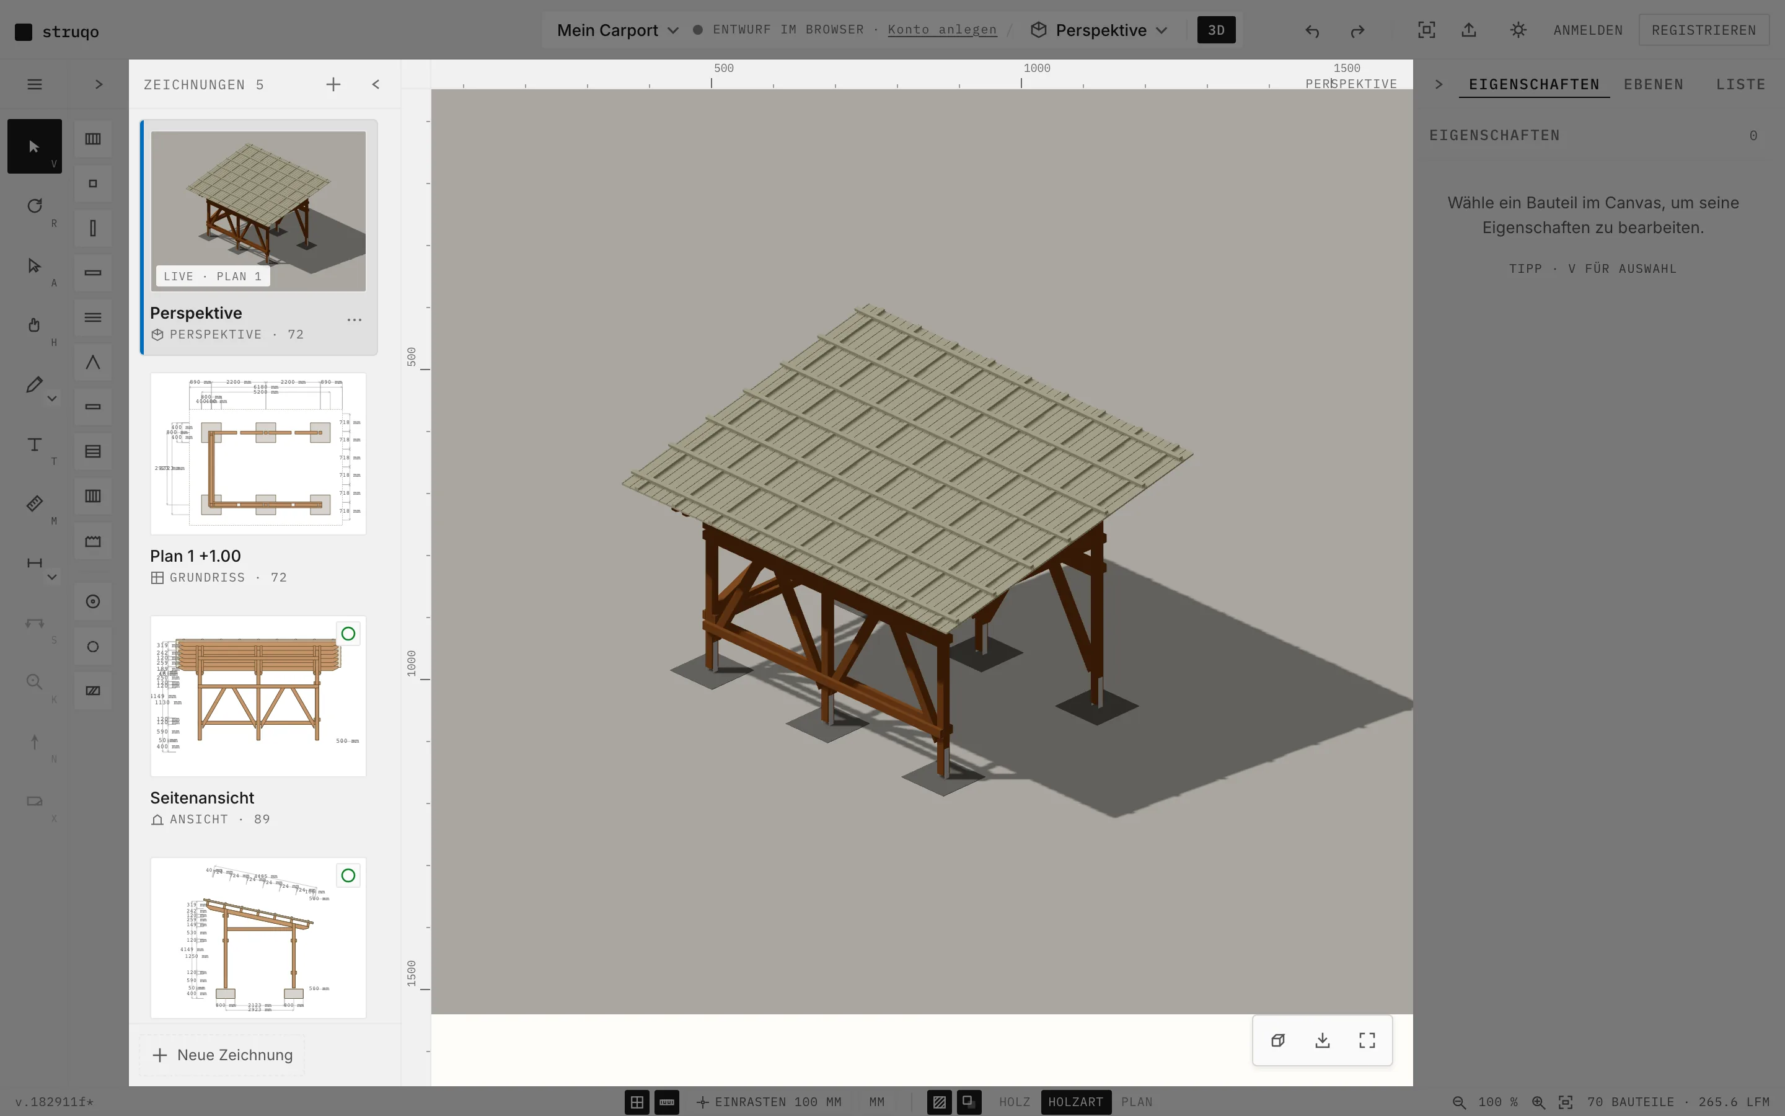Collapse the Zeichnungen panel

click(x=376, y=84)
